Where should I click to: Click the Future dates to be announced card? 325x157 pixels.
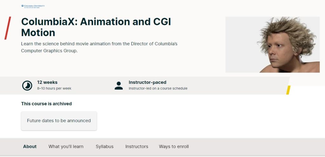[59, 121]
